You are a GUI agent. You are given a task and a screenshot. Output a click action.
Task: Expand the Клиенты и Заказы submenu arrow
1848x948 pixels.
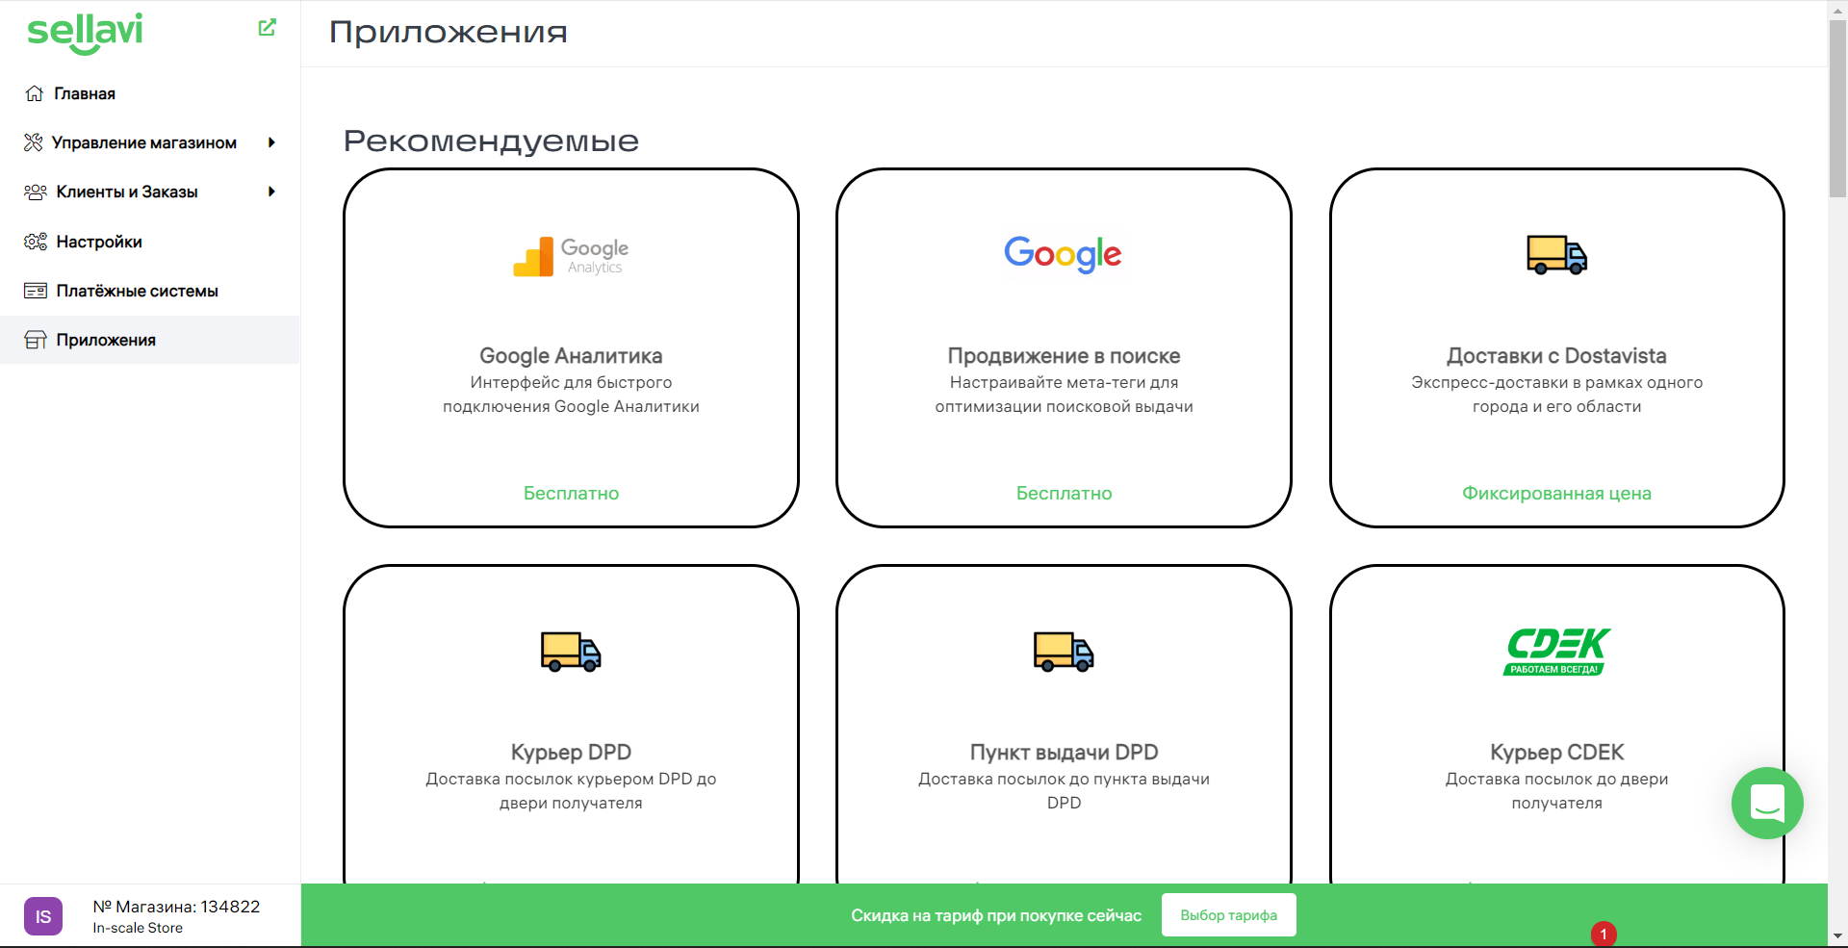click(271, 192)
